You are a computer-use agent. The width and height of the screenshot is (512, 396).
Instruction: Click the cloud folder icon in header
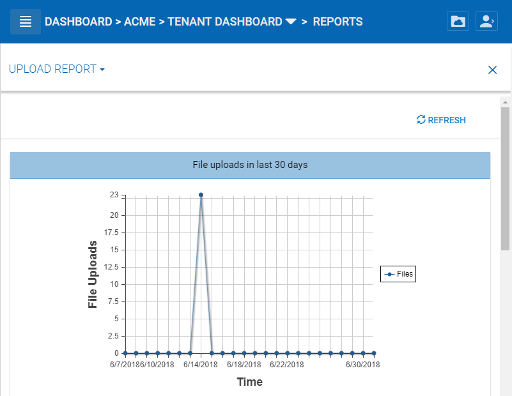458,22
